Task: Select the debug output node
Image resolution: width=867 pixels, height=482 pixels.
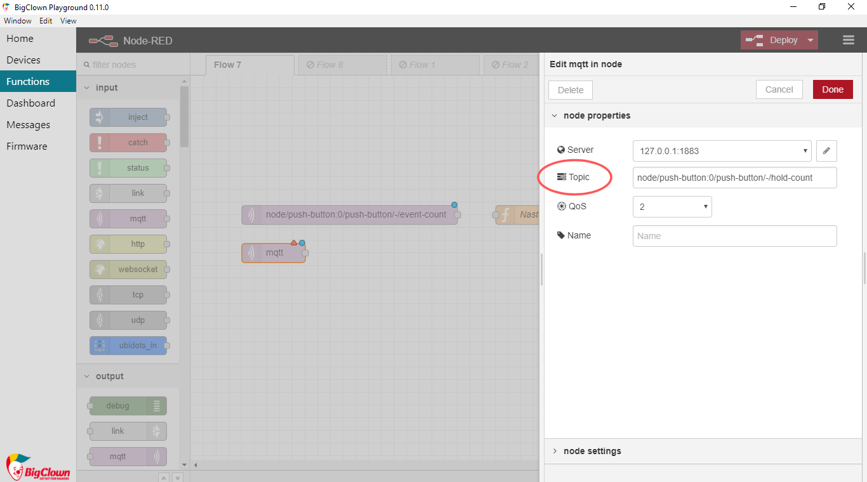Action: (x=128, y=406)
